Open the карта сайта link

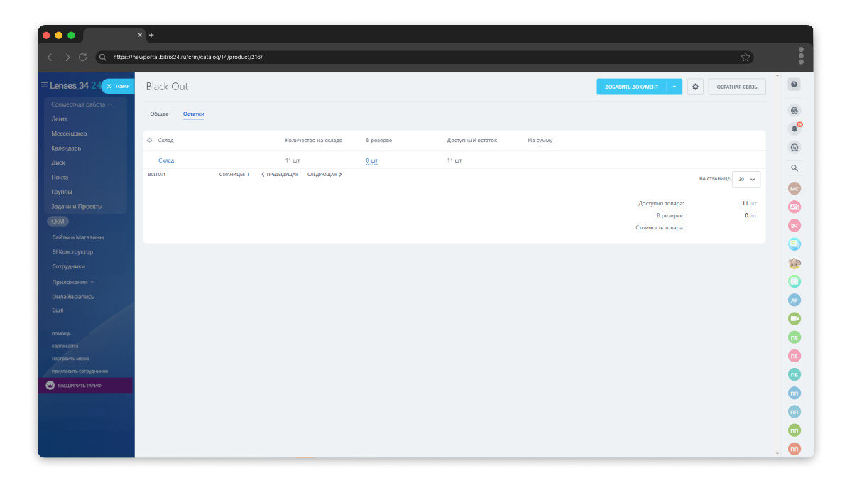tap(65, 346)
